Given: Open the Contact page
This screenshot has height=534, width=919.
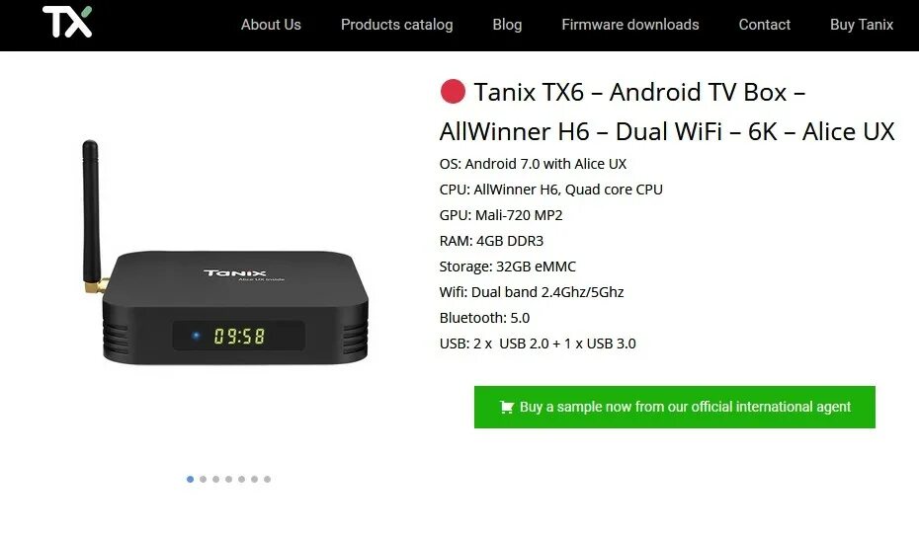Looking at the screenshot, I should click(x=764, y=25).
